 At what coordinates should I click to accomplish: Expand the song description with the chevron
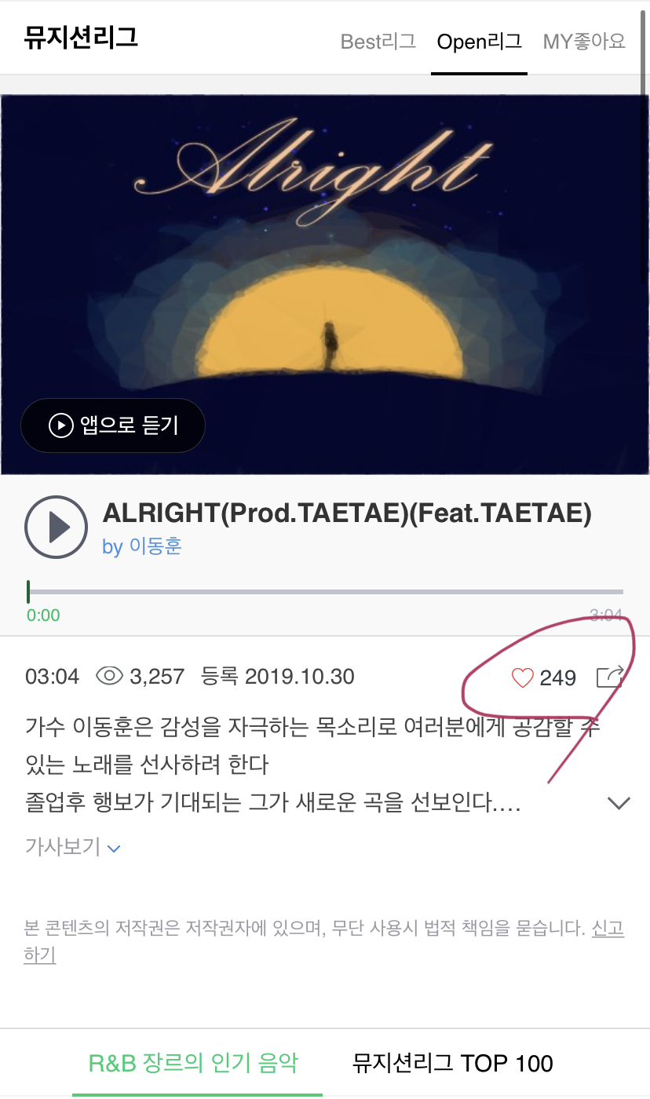619,803
